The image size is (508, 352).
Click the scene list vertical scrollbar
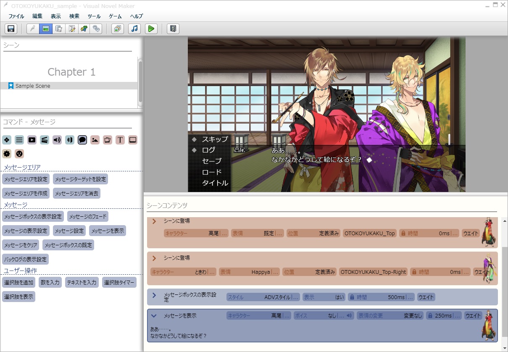(140, 82)
